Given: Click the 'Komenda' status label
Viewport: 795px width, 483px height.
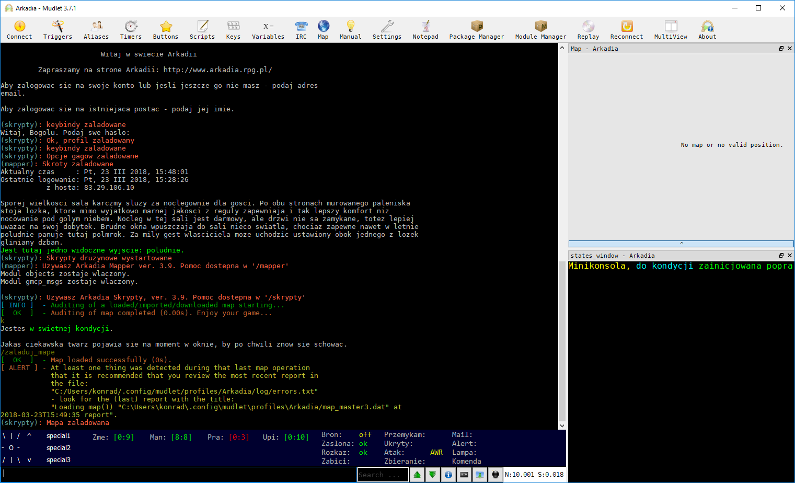Looking at the screenshot, I should pos(467,462).
